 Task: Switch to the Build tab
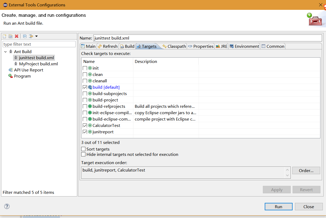(x=127, y=46)
